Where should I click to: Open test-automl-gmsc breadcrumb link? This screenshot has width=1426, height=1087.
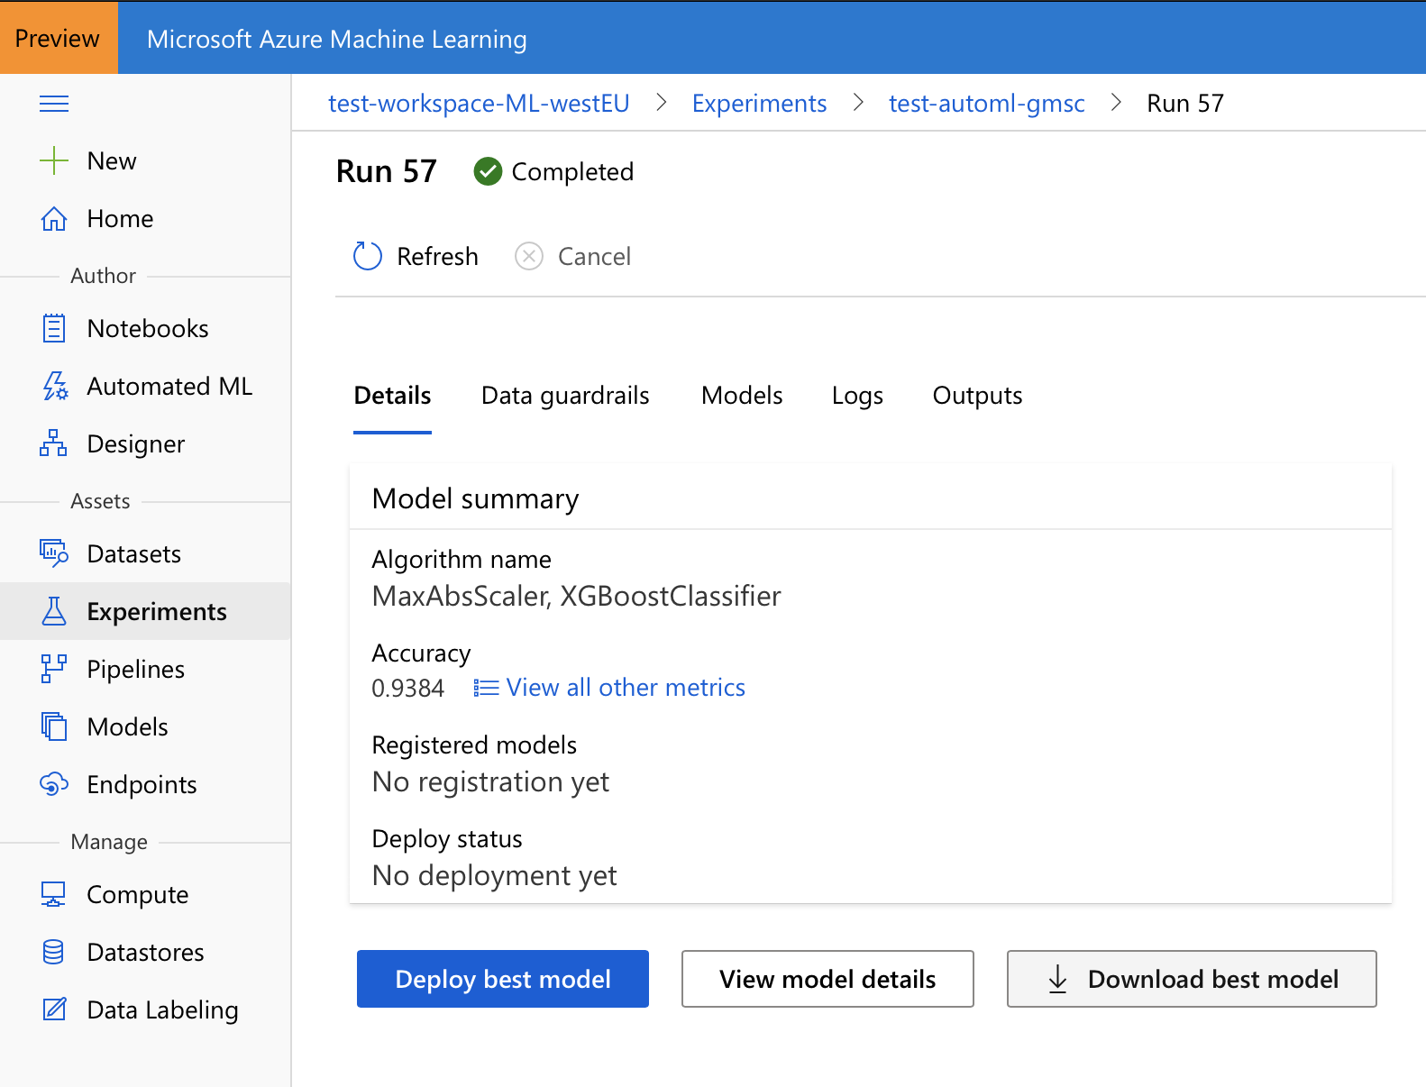987,104
